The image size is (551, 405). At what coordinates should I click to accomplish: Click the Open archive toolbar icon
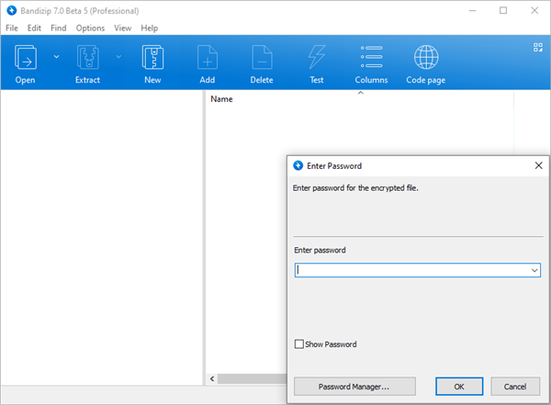pos(26,59)
